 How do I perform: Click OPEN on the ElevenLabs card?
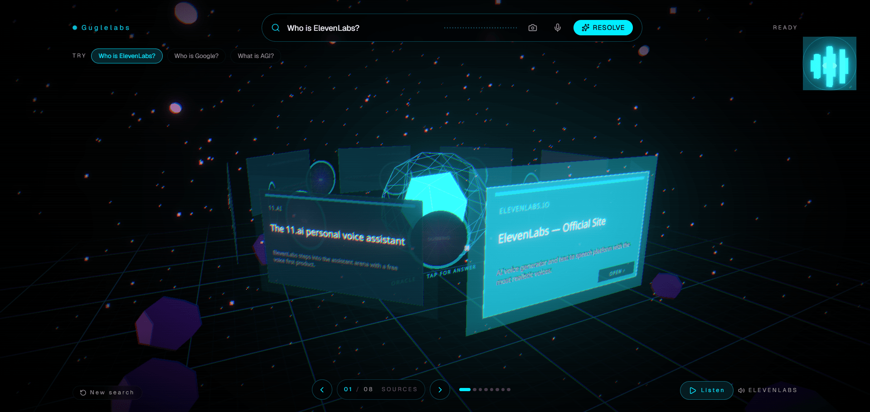pos(616,272)
